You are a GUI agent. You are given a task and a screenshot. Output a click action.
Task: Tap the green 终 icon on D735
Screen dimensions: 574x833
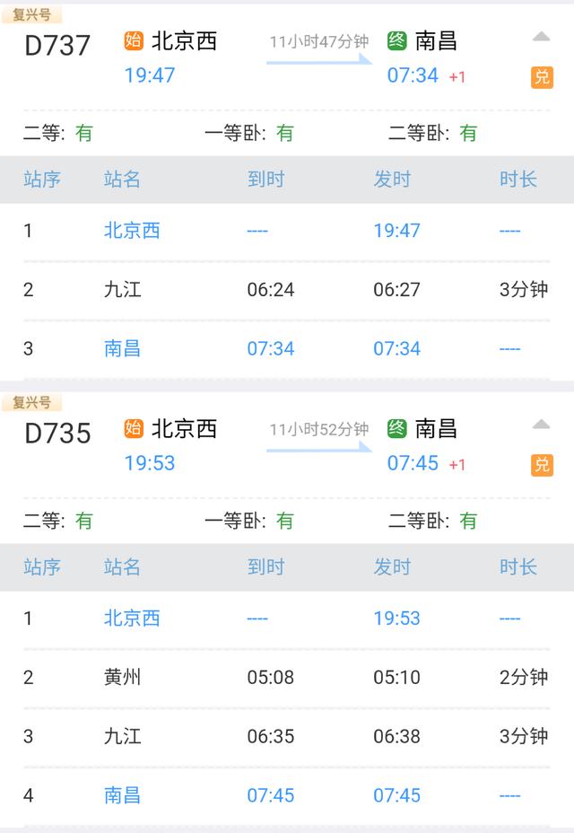click(x=397, y=428)
